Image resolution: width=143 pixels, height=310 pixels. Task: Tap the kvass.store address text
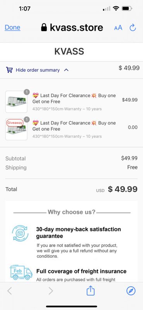tap(77, 28)
